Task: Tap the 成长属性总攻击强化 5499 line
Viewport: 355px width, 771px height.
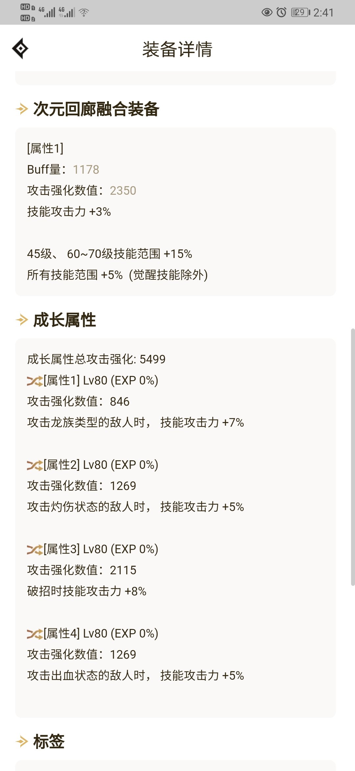Action: point(96,359)
